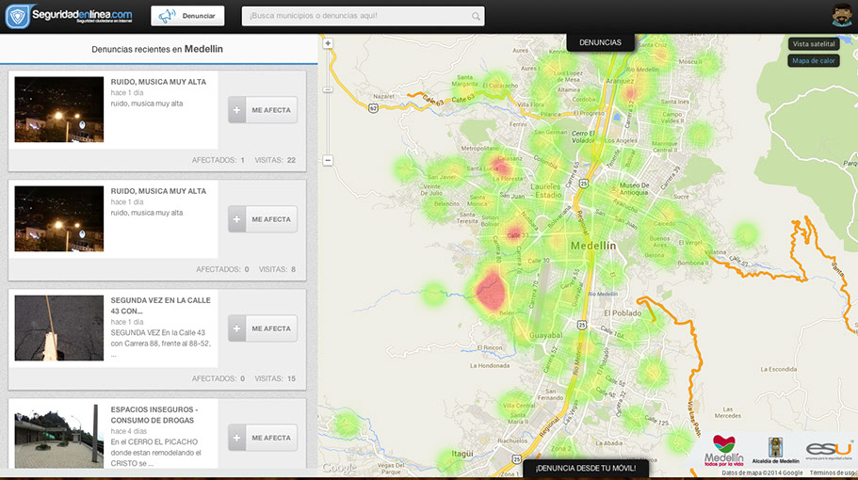Mark first noise report as Me Afecta
The width and height of the screenshot is (858, 480).
pos(263,110)
